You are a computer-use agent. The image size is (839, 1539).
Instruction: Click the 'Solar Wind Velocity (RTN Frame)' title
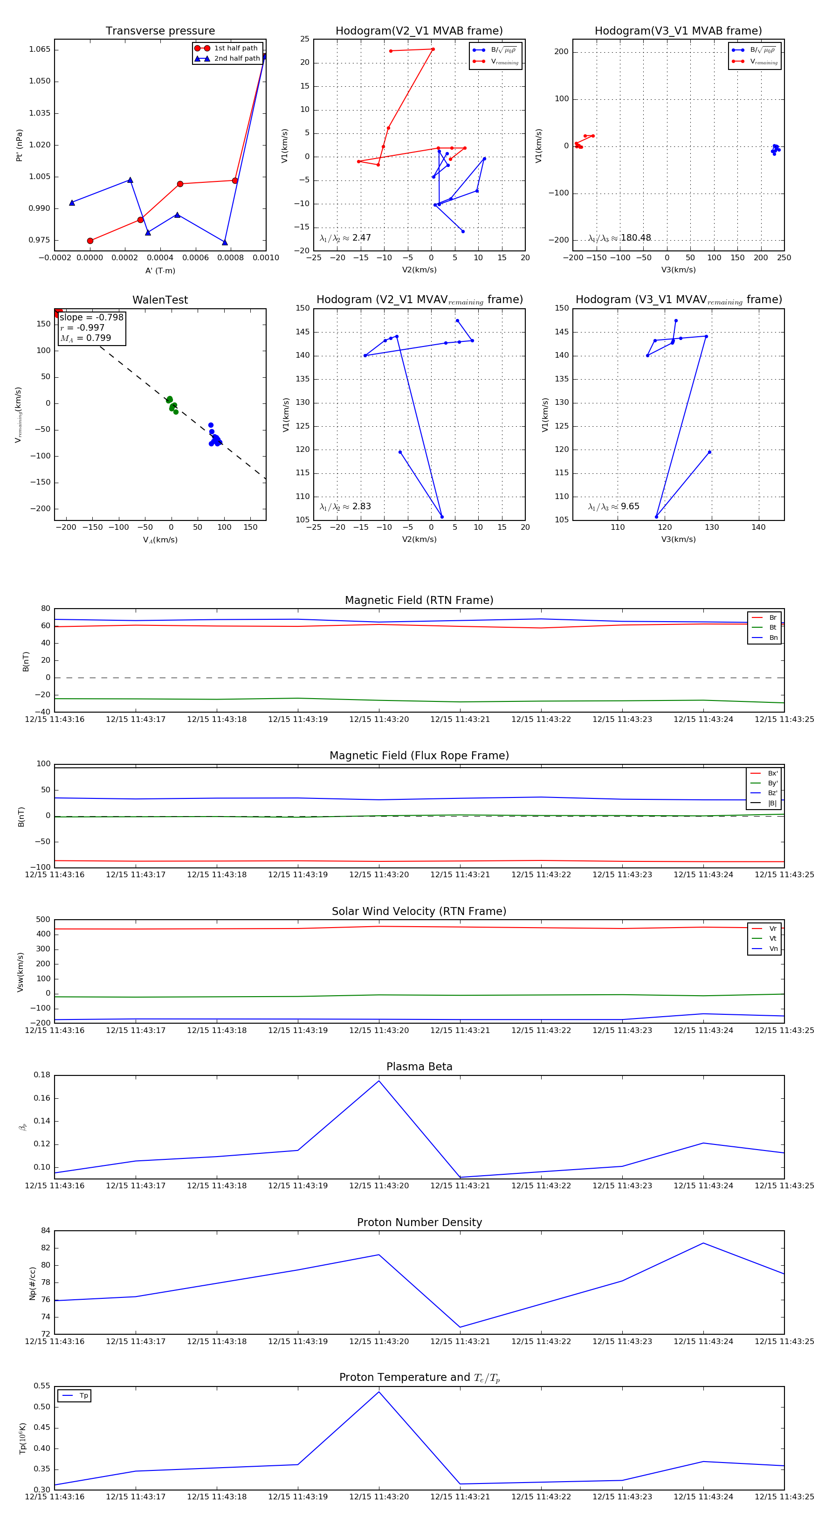pos(419,912)
